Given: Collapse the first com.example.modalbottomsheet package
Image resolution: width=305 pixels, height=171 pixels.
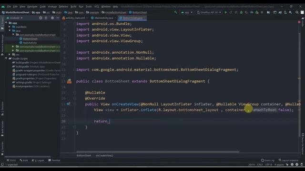Looking at the screenshot, I should coord(13,35).
